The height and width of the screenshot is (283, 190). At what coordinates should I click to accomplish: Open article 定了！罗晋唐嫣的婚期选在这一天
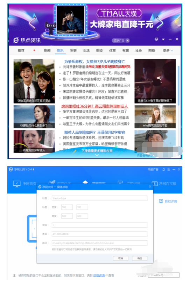coord(97,73)
